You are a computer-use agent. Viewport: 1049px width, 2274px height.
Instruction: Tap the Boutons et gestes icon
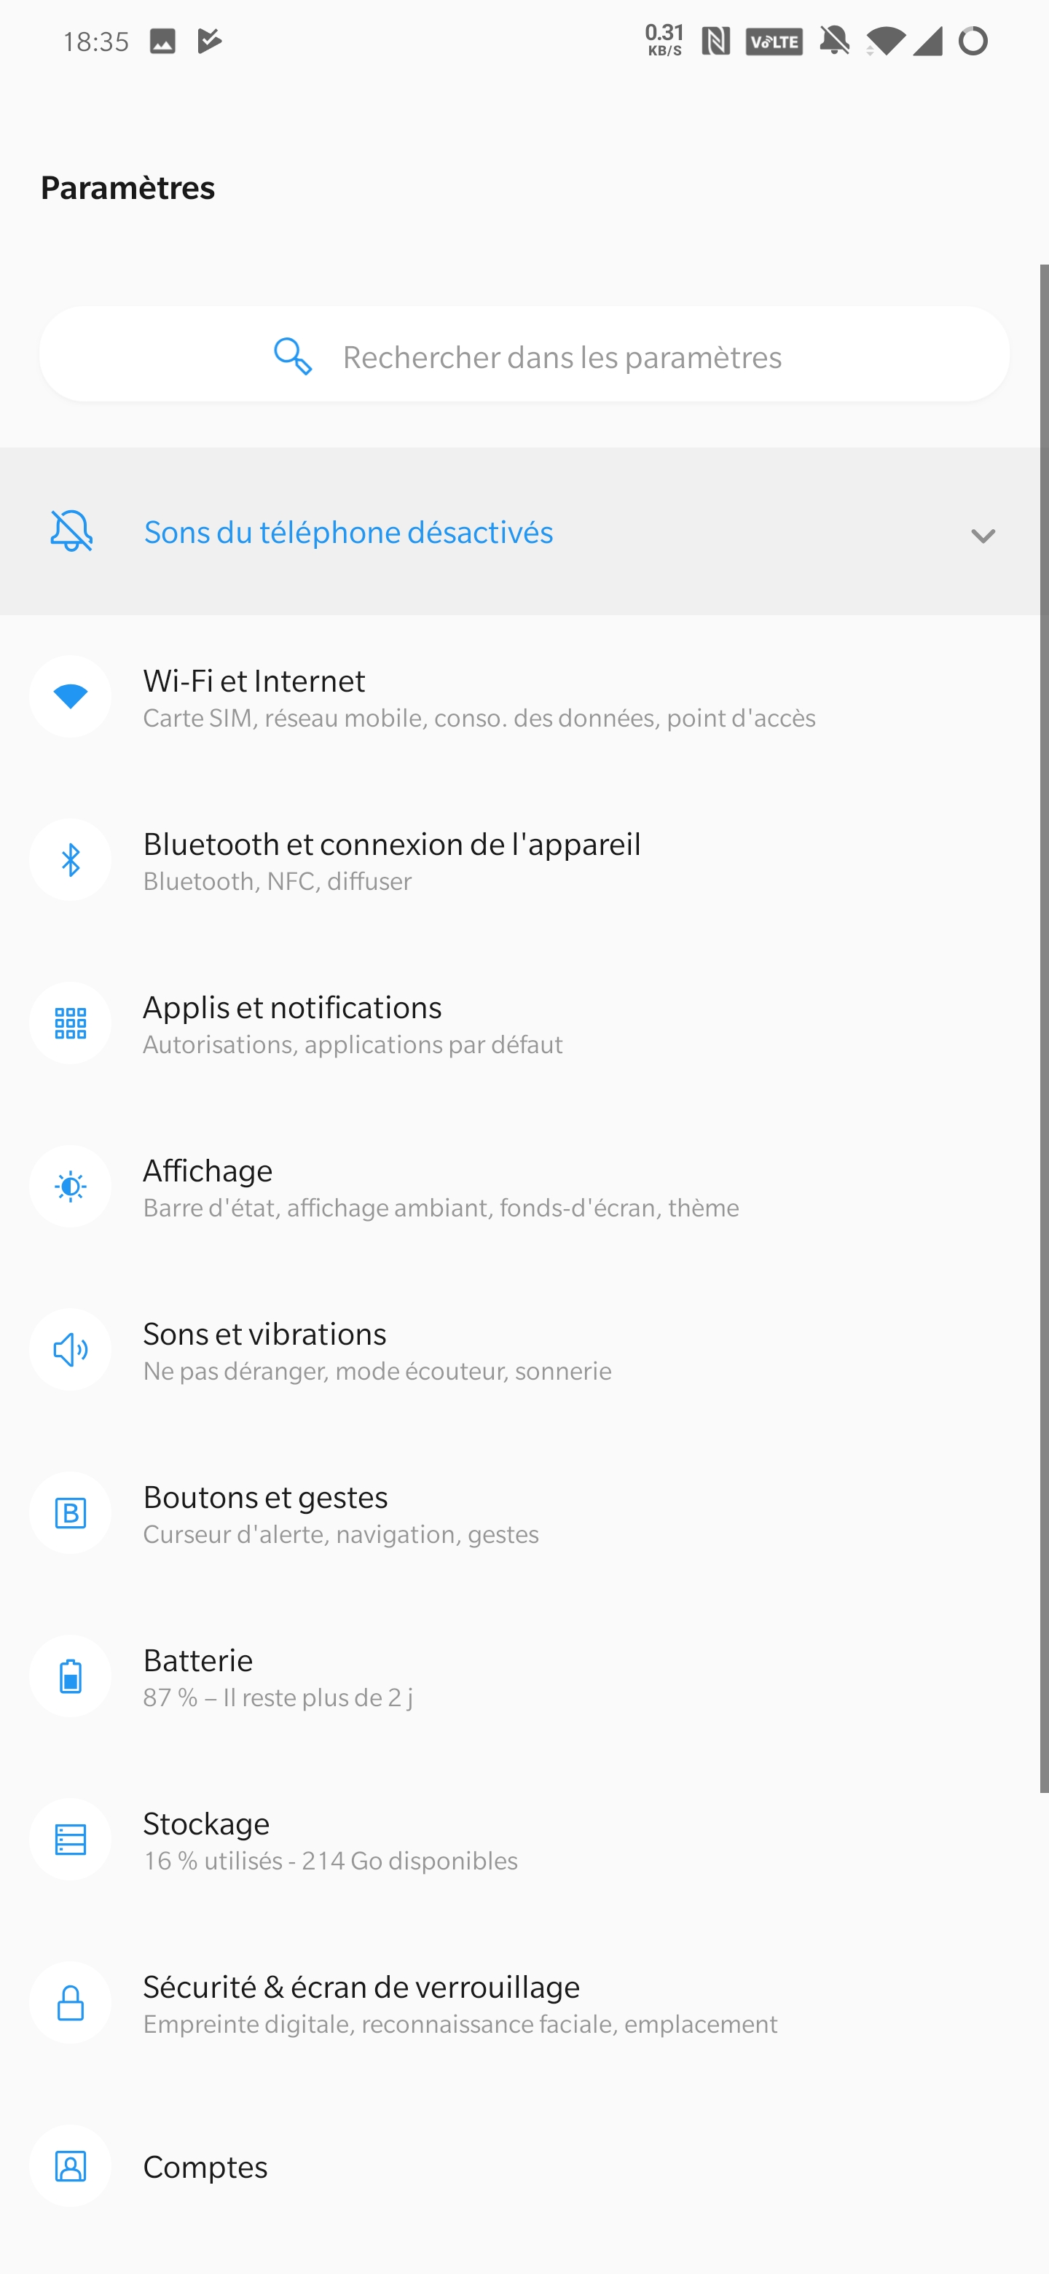(x=71, y=1513)
